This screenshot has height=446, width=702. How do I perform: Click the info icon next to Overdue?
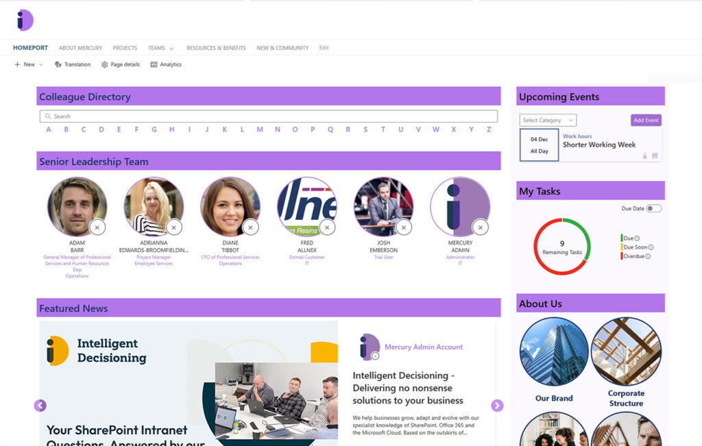point(648,256)
